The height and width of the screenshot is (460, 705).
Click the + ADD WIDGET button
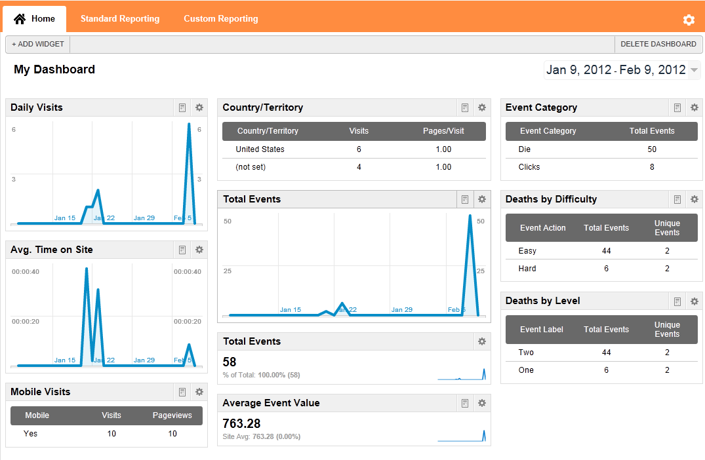pyautogui.click(x=38, y=44)
